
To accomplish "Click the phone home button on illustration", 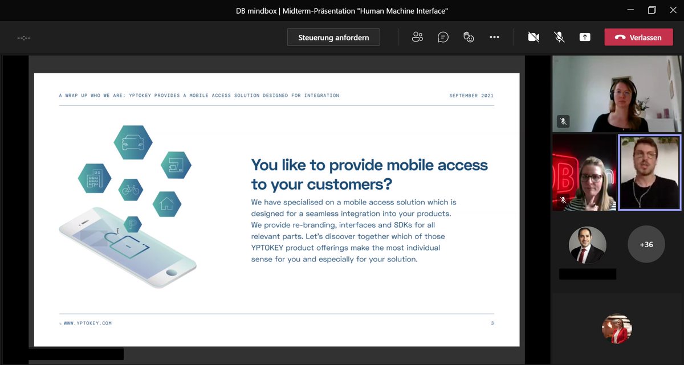I will pos(172,273).
